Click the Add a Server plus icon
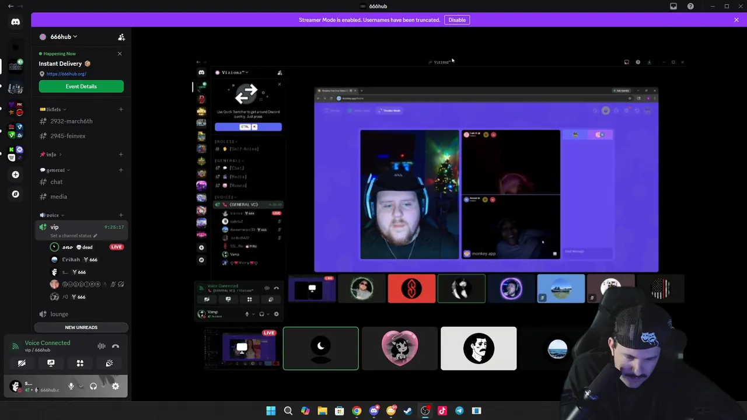Screen dimensions: 747x420 [15, 174]
